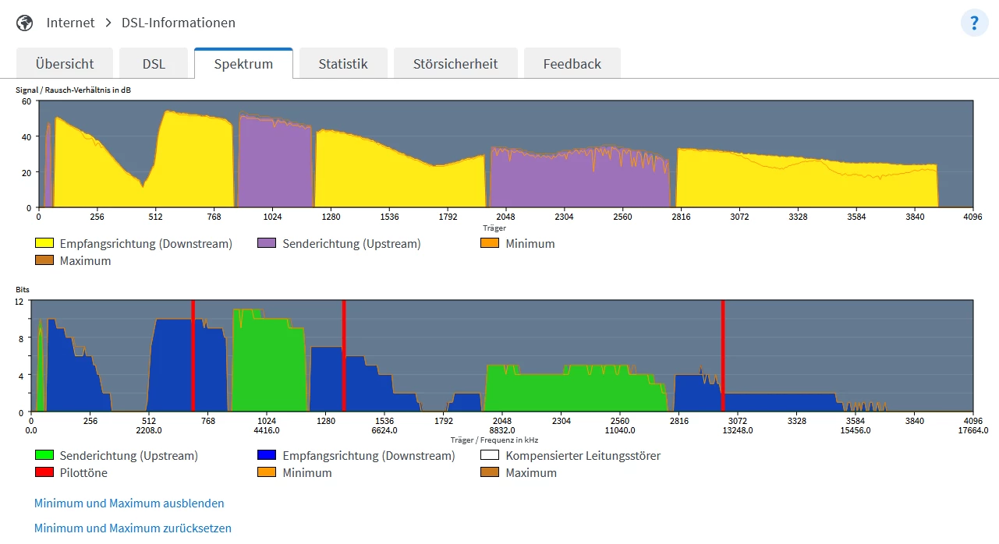Click purple Senderichtung (Upstream) legend swatch

pos(267,243)
